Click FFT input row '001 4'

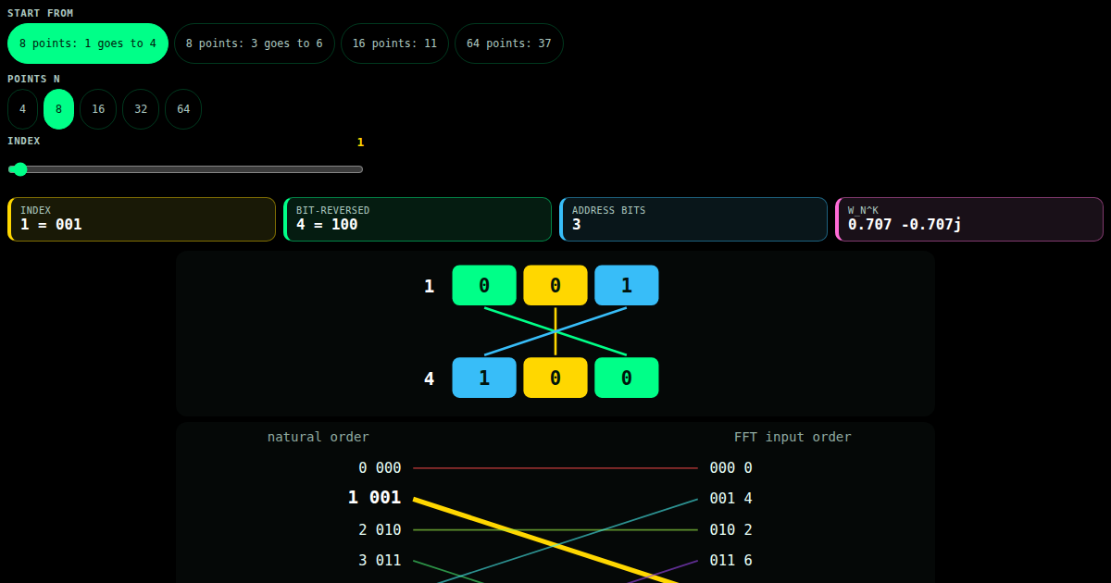(731, 499)
